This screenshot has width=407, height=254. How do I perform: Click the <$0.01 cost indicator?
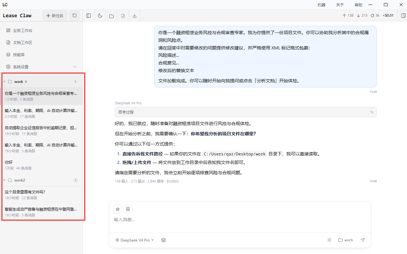(388, 15)
